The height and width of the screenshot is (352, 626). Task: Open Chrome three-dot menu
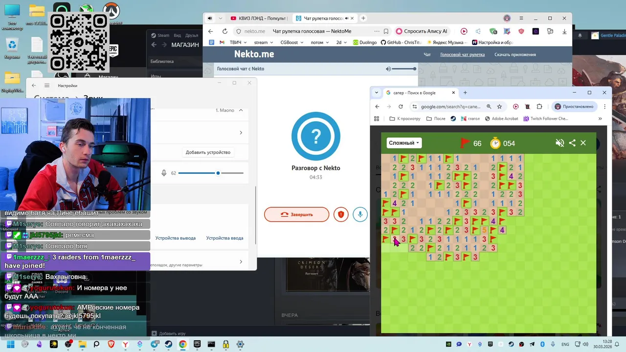(x=605, y=107)
